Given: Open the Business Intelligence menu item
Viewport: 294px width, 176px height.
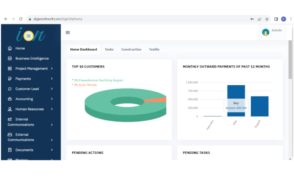Looking at the screenshot, I should tap(32, 58).
